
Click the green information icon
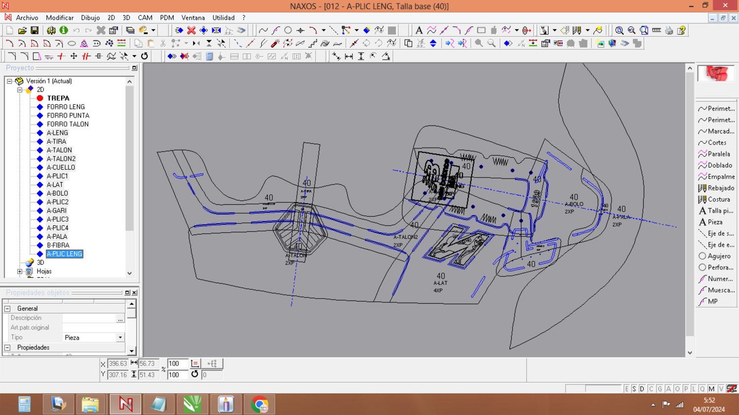point(64,31)
